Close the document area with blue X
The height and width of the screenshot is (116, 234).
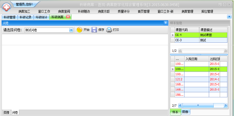click(x=229, y=17)
